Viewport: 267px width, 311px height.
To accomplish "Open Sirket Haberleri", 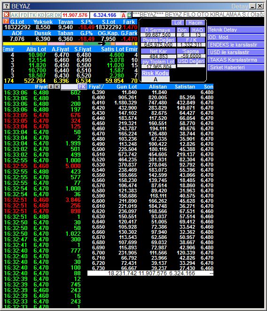I will [236, 67].
